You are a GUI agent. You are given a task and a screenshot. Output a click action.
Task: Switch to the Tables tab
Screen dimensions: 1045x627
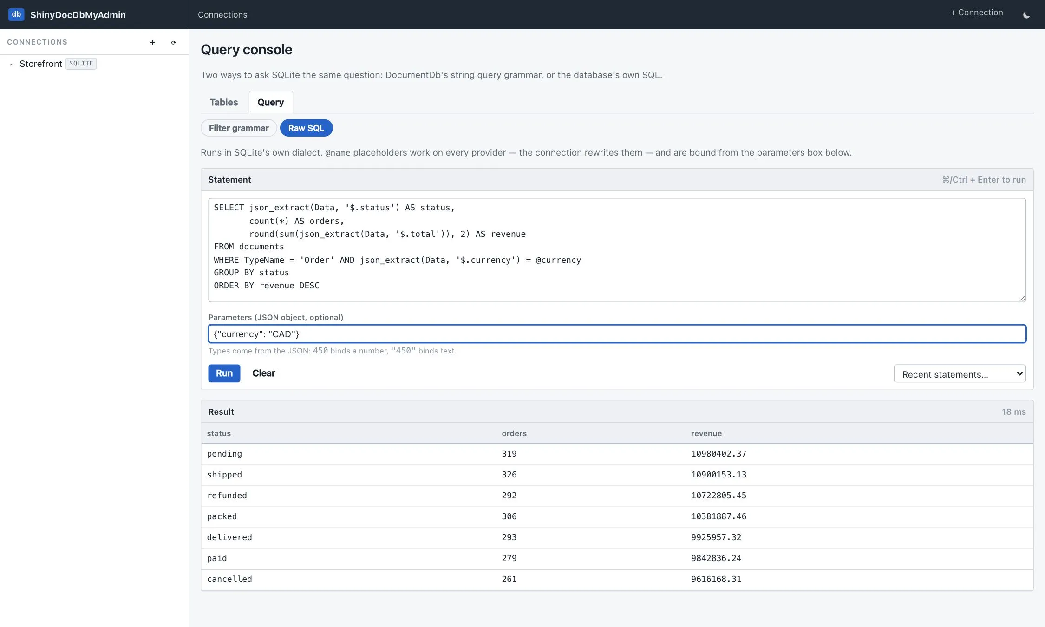coord(224,102)
